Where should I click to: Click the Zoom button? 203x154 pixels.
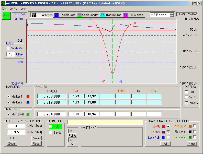[12, 143]
